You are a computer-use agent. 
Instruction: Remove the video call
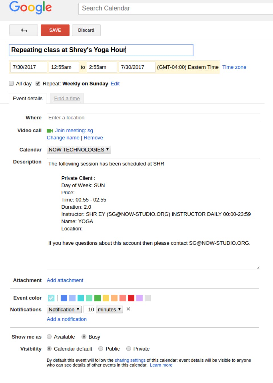point(93,138)
